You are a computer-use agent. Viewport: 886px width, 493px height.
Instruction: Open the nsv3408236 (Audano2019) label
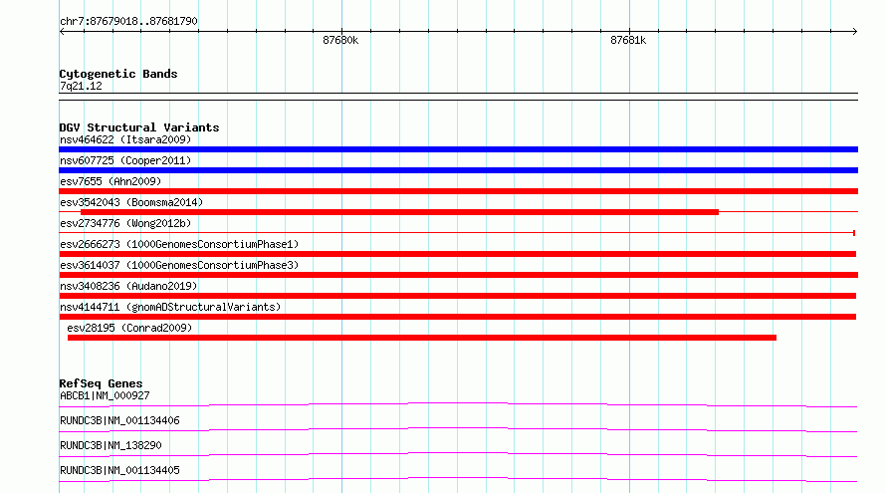pyautogui.click(x=128, y=286)
